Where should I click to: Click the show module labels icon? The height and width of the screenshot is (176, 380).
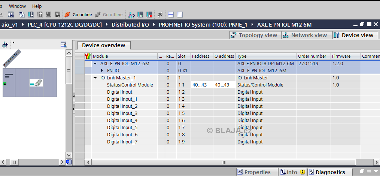tap(64, 44)
